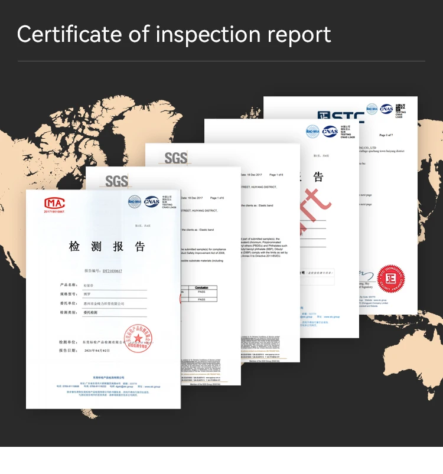Click the report date 2021年04月02日

tap(97, 351)
